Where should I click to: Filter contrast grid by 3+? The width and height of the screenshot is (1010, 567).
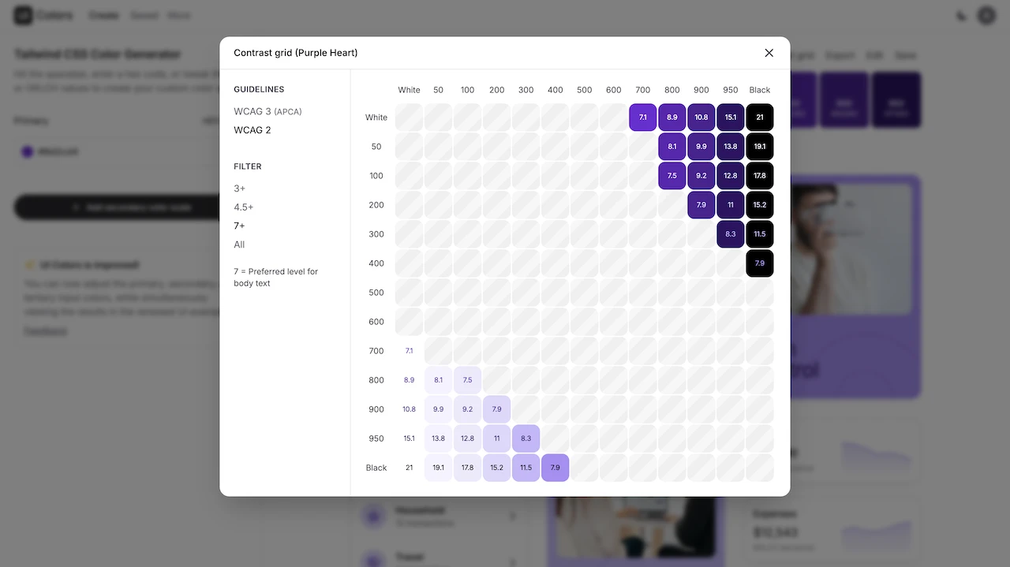[240, 188]
